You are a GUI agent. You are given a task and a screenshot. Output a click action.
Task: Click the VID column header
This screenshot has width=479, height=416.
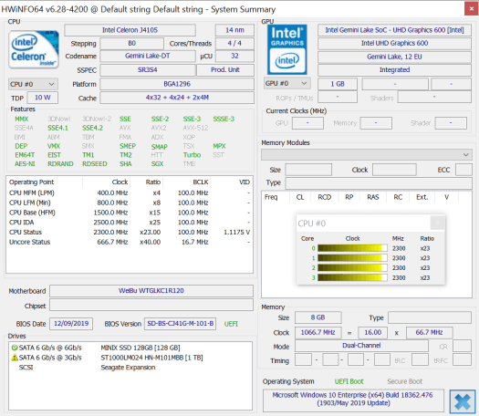232,182
